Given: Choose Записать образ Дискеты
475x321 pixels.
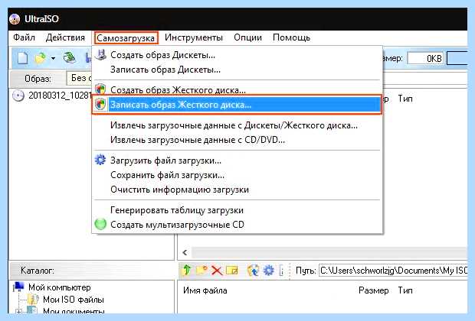Looking at the screenshot, I should (237, 70).
